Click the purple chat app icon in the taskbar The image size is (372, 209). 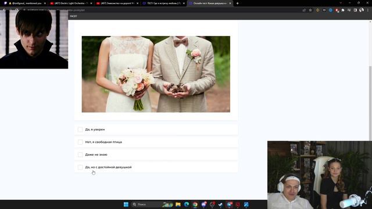203,204
